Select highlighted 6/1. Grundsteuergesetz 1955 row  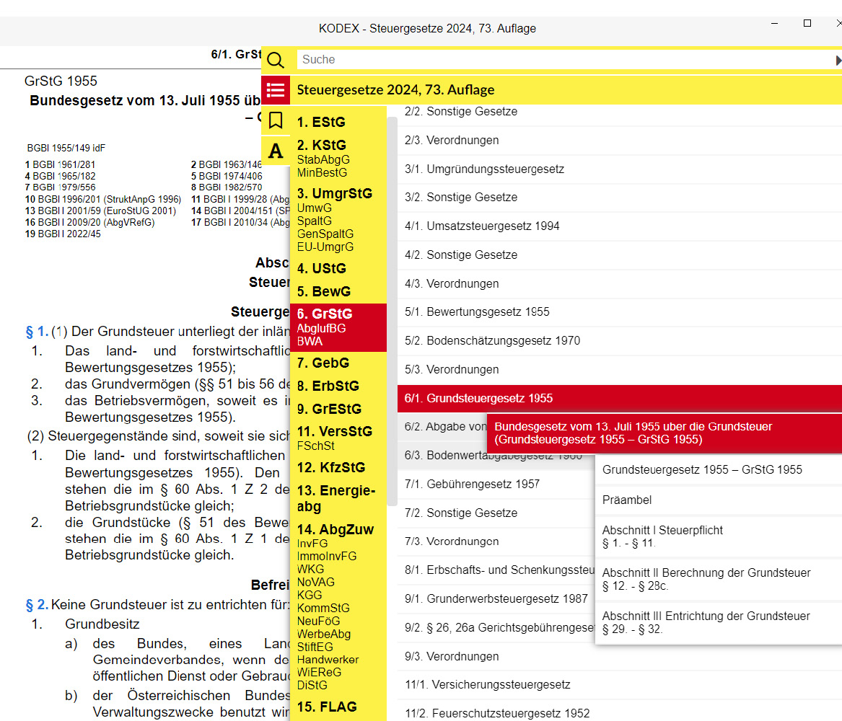pos(620,399)
